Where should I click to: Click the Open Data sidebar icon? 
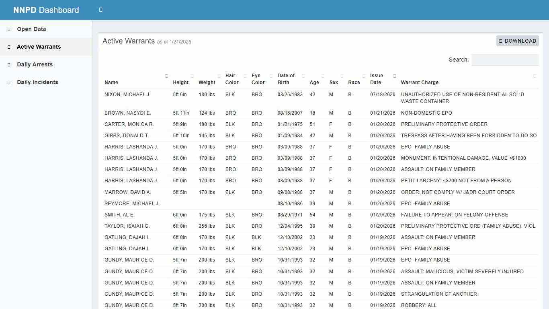[8, 29]
